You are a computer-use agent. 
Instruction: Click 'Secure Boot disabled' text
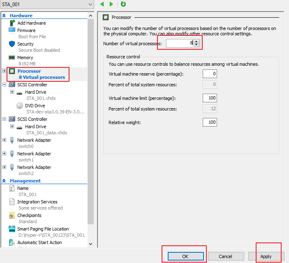point(39,50)
